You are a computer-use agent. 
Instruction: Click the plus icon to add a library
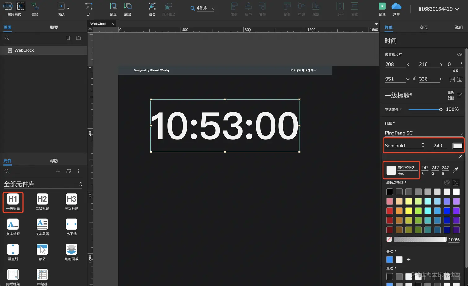(58, 171)
